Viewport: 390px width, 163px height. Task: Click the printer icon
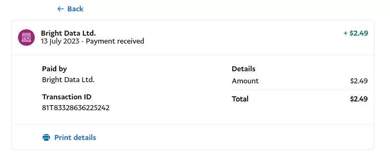(x=46, y=137)
